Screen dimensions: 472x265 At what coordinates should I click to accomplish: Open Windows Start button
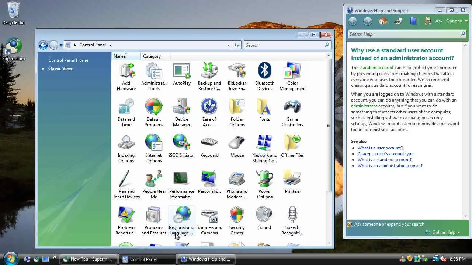click(10, 258)
